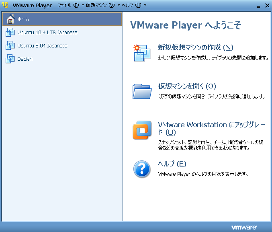
Task: Select Ubuntu 10.4 LTS Japanese text entry
Action: pyautogui.click(x=47, y=33)
